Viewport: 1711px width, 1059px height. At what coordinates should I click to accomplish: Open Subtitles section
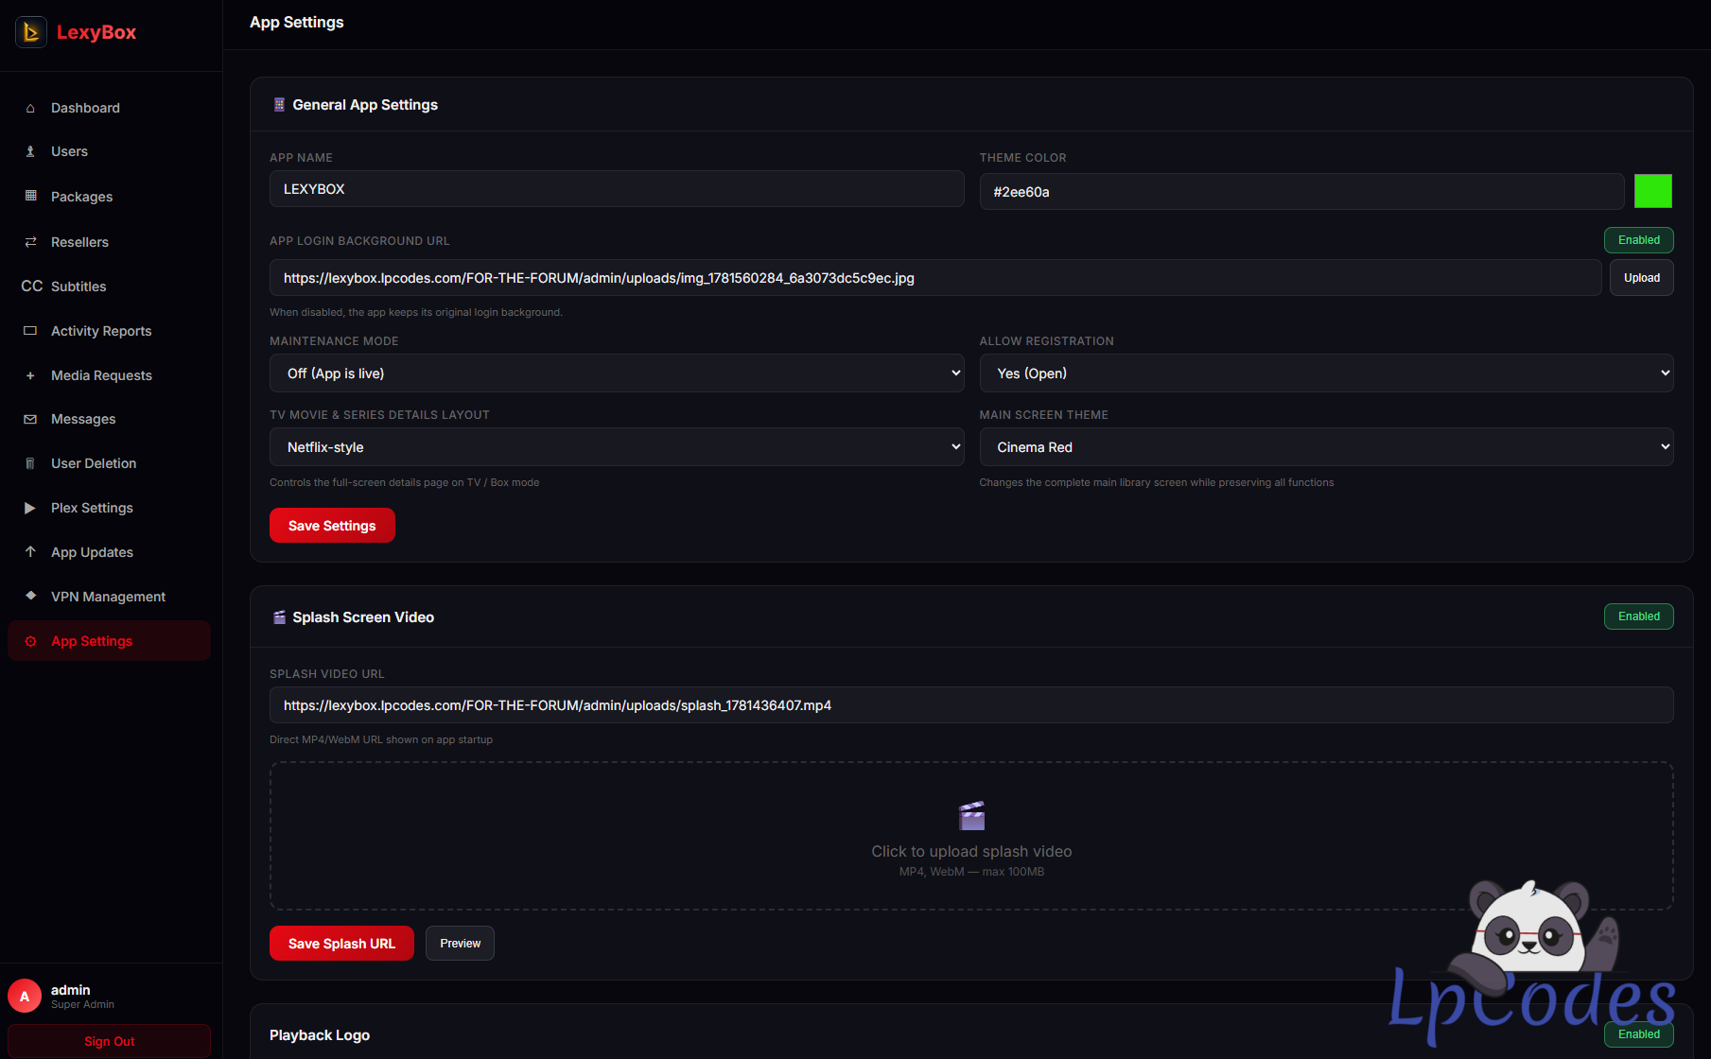109,286
